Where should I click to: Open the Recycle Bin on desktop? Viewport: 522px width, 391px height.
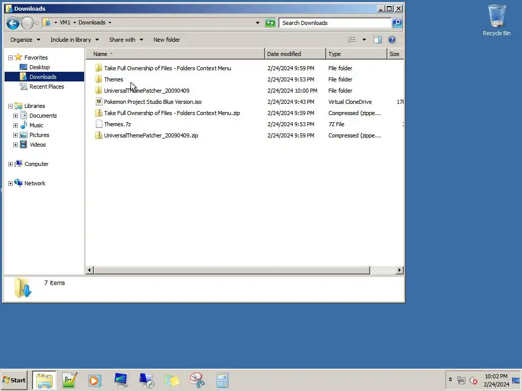[497, 20]
